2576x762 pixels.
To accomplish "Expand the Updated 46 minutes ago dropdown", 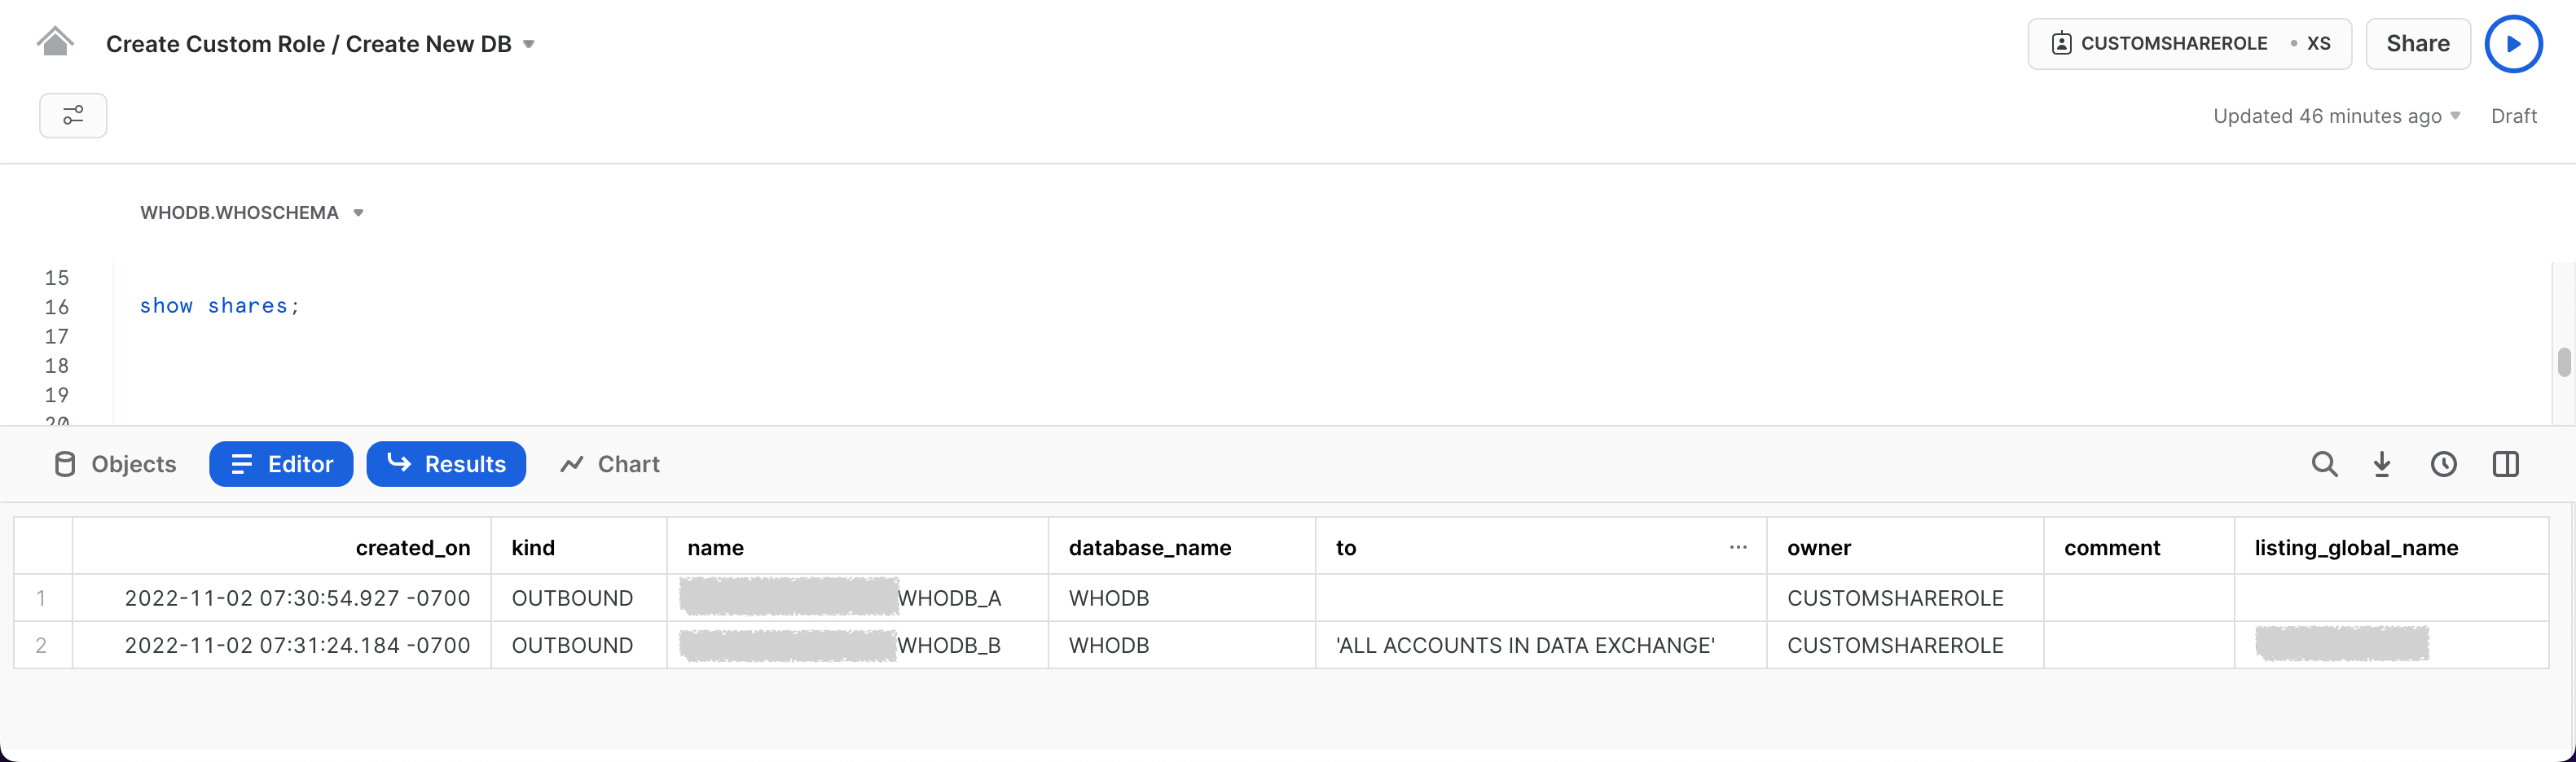I will [x=2455, y=116].
